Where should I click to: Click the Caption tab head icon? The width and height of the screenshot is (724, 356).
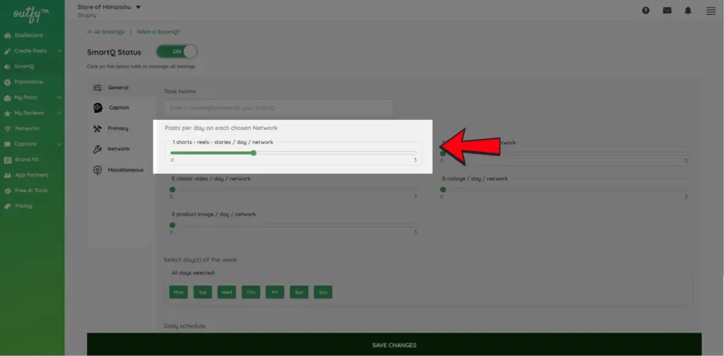98,107
